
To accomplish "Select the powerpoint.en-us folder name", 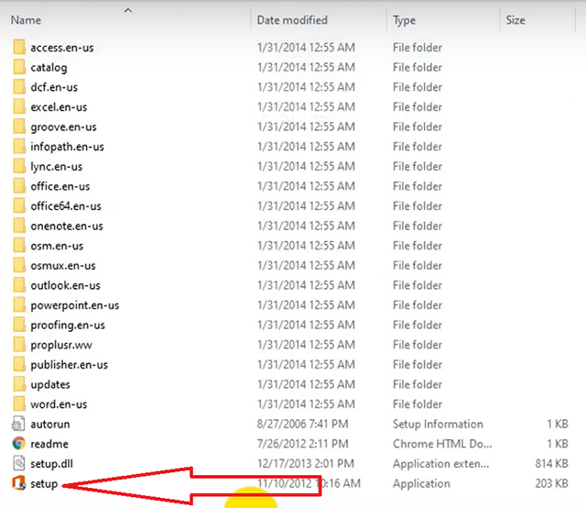I will 74,305.
